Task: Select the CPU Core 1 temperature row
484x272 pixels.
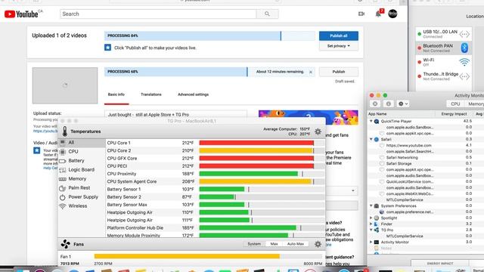Action: pos(215,143)
